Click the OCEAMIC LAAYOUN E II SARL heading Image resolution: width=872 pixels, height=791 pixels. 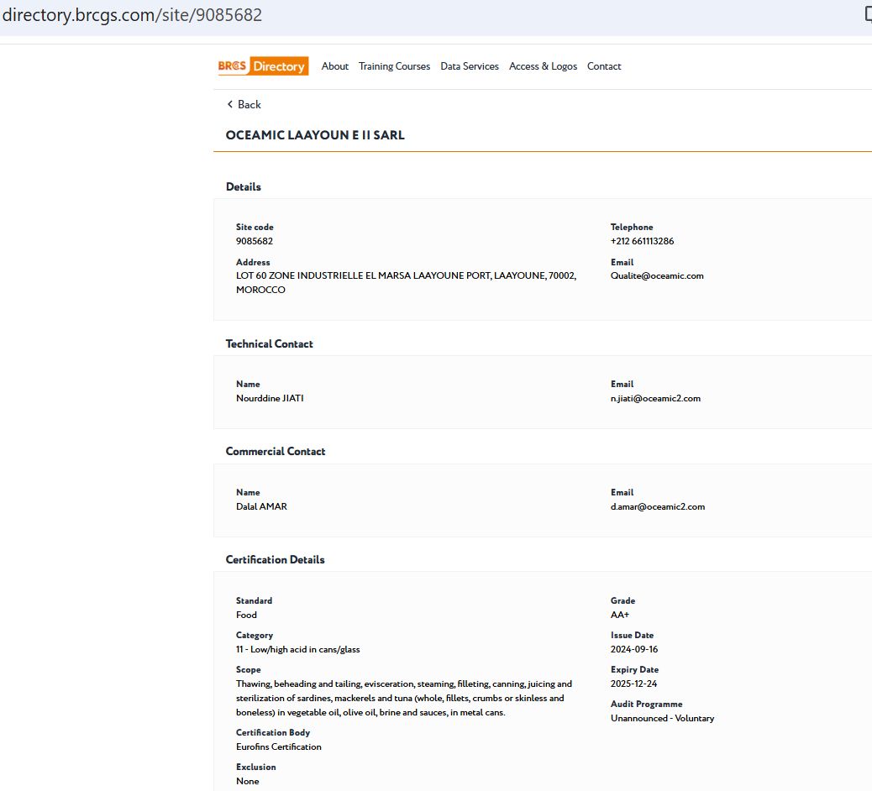(315, 135)
